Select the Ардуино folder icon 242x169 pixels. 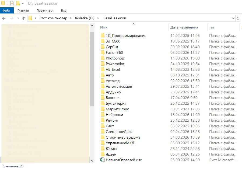103,92
